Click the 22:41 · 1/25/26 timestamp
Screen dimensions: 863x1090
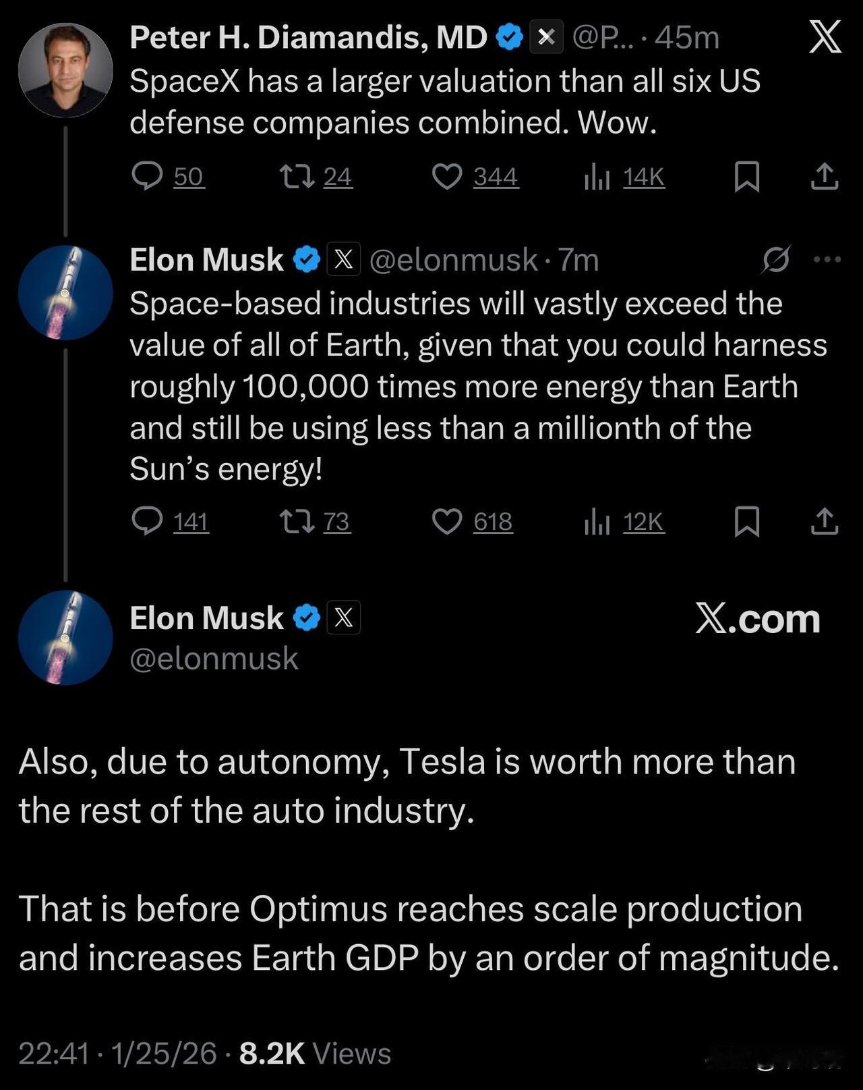click(117, 1053)
